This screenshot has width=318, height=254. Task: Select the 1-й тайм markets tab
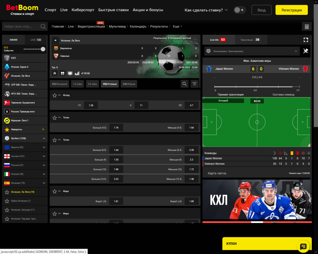point(77,84)
